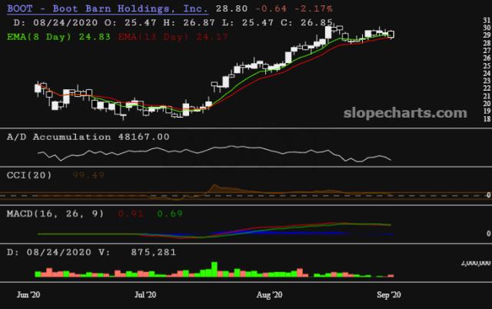Click the Aug '20 date axis label

[x=269, y=294]
